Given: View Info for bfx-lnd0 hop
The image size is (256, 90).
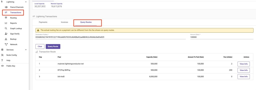Looking at the screenshot, I should pos(243,77).
